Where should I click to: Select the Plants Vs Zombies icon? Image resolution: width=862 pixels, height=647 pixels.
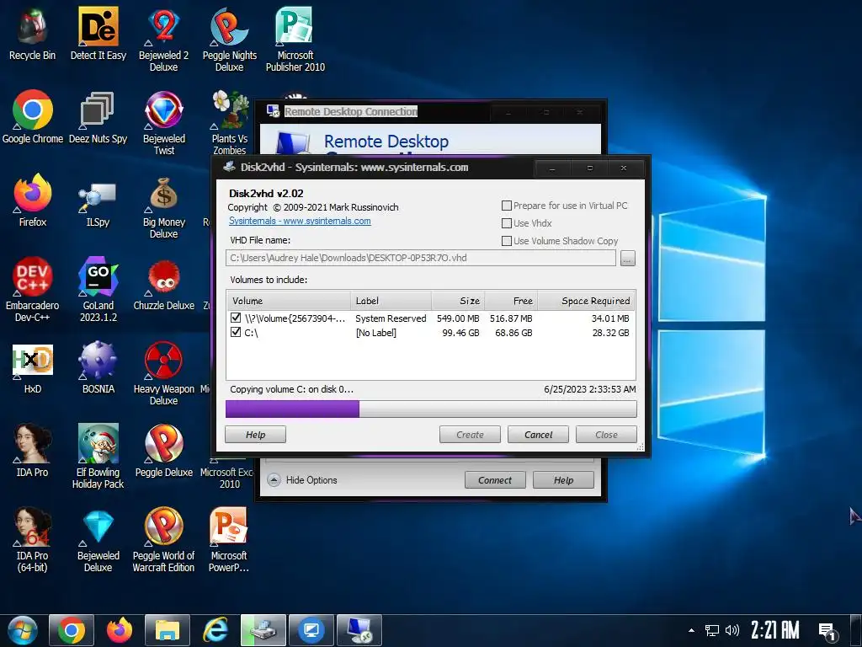[x=229, y=122]
